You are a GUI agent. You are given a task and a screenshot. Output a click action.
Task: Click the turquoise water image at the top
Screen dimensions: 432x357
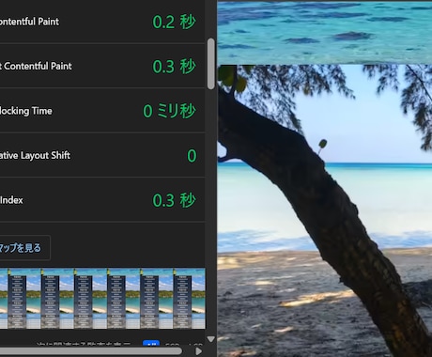click(x=325, y=32)
